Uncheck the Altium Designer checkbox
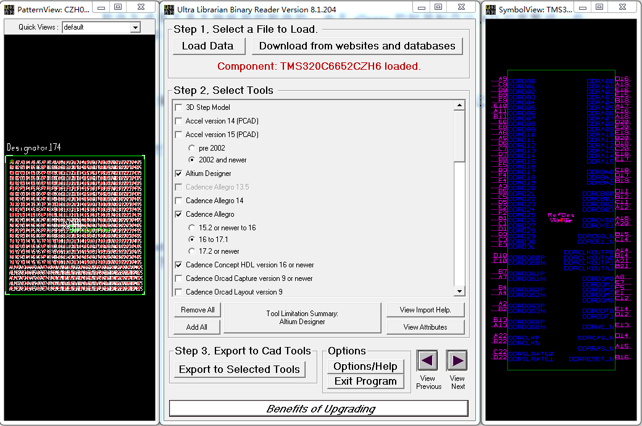Screen dimensions: 642x426 178,173
